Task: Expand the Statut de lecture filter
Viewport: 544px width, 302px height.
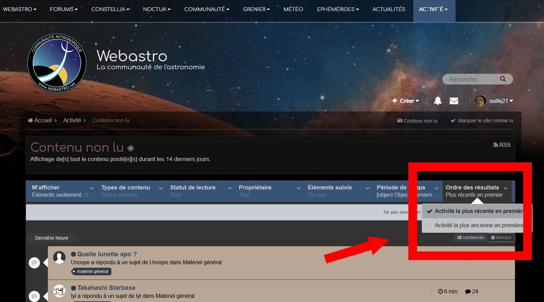Action: coord(201,191)
